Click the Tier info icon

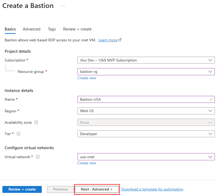[x=18, y=134]
